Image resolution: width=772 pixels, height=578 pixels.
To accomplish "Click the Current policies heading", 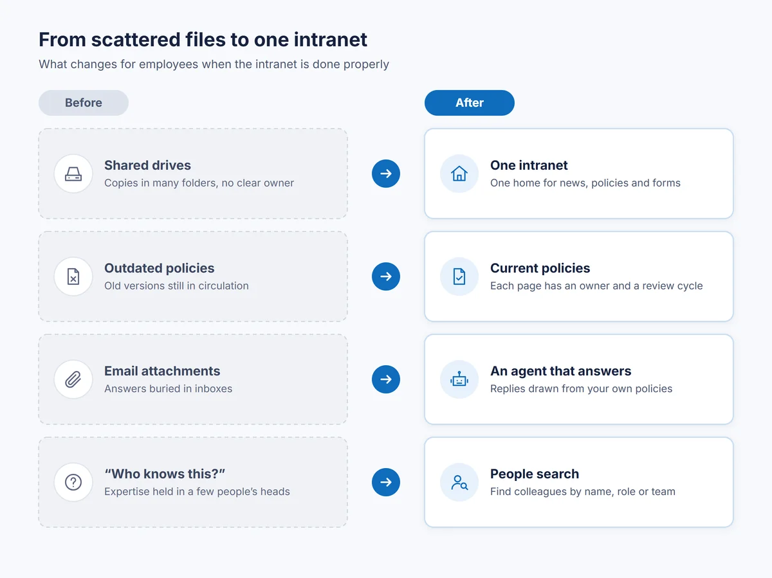I will [x=540, y=268].
